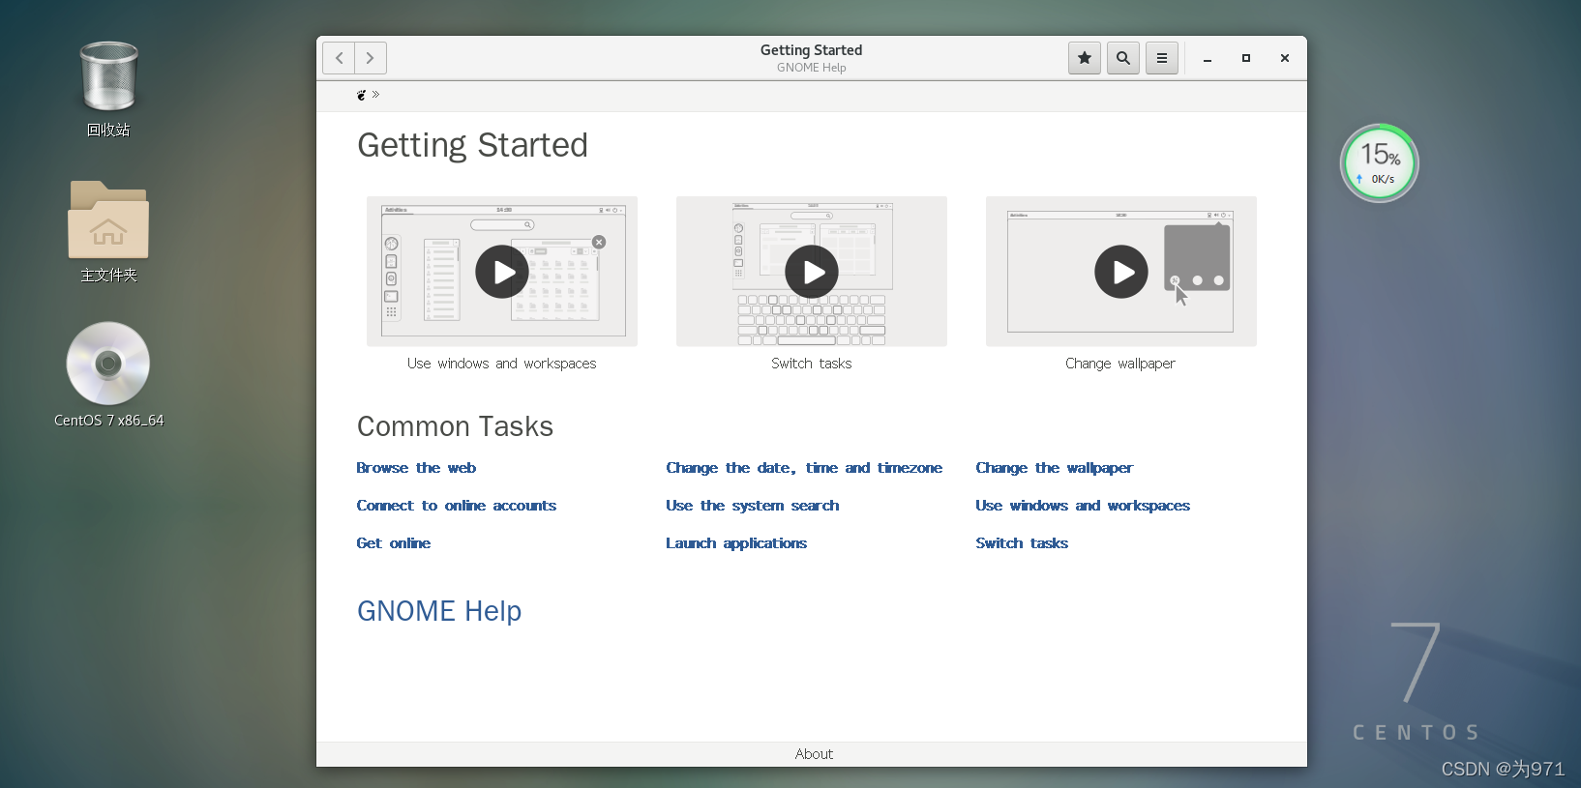1581x788 pixels.
Task: Open 'Connect to online accounts' link
Action: [457, 506]
